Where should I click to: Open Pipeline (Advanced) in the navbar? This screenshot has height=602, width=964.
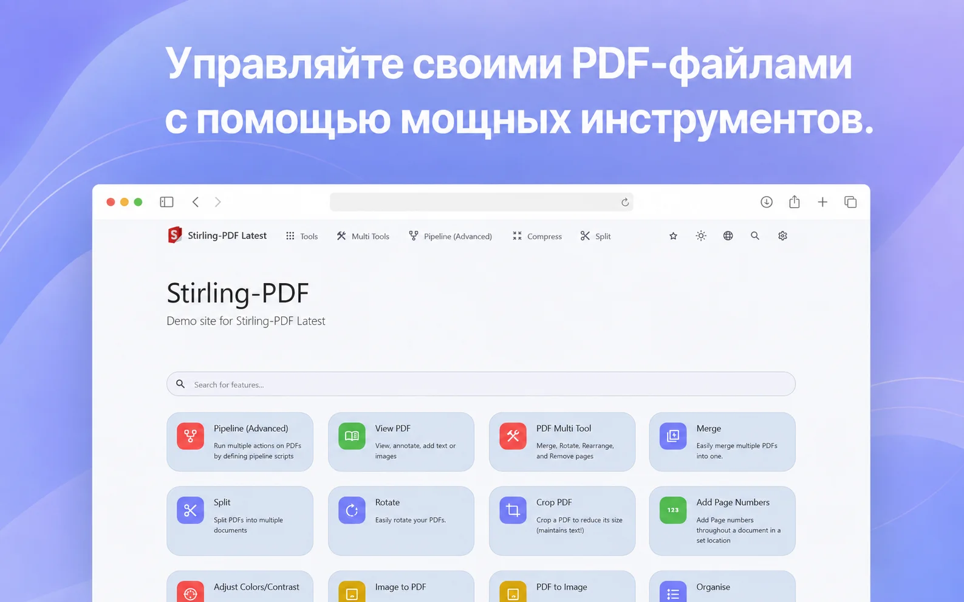pos(450,236)
